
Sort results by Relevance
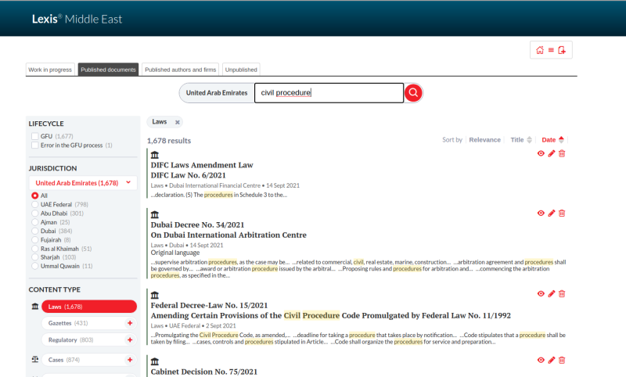coord(484,140)
